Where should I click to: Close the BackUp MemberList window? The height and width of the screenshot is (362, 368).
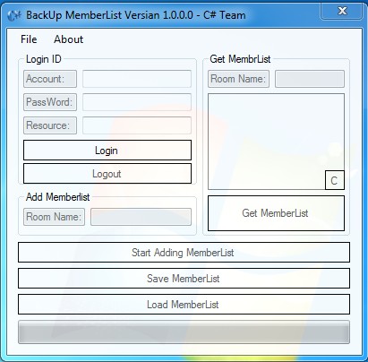click(342, 11)
